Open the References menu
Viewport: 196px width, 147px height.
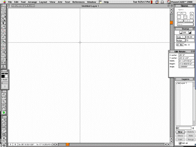[x=78, y=2]
